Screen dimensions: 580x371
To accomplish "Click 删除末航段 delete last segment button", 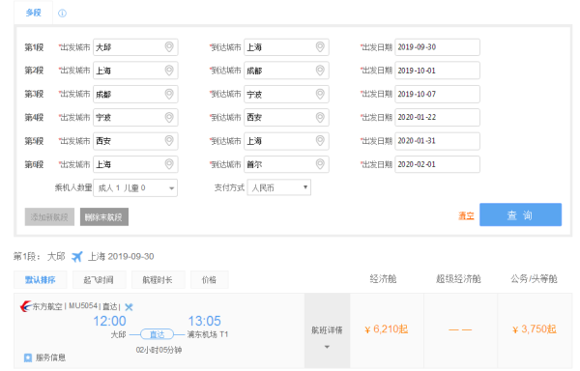I will 104,217.
